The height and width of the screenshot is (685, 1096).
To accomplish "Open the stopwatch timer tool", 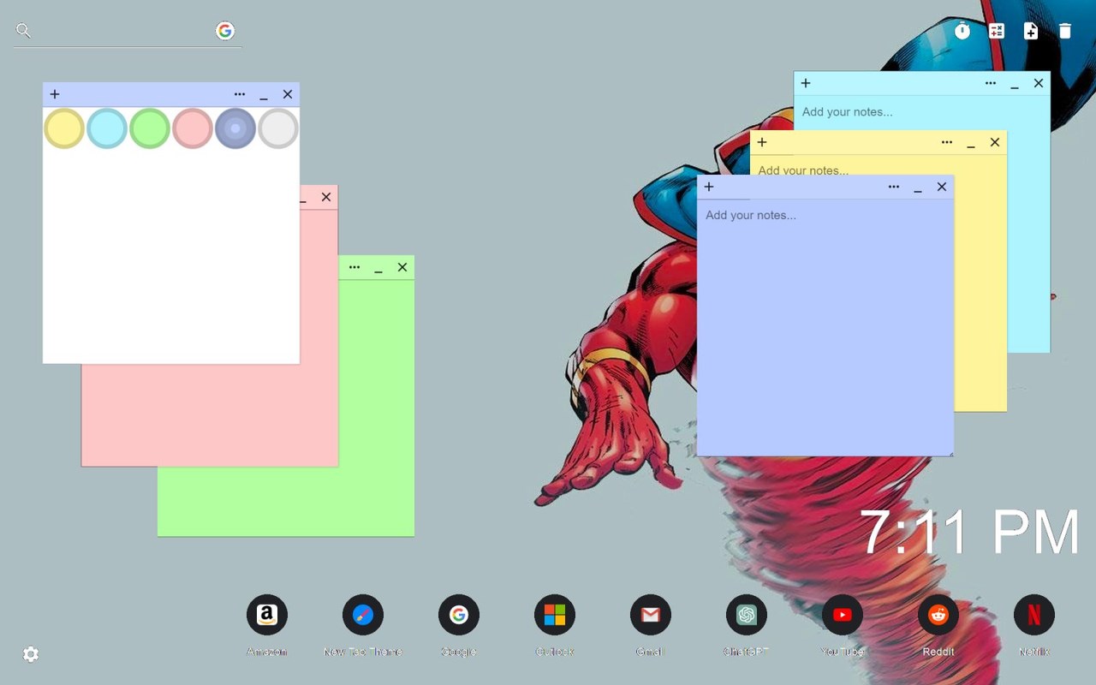I will tap(962, 31).
